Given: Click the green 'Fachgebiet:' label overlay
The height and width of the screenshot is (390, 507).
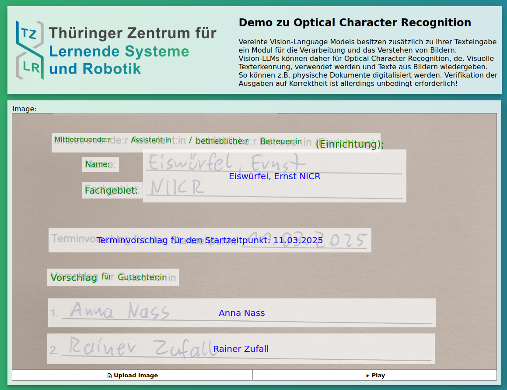Looking at the screenshot, I should click(112, 191).
